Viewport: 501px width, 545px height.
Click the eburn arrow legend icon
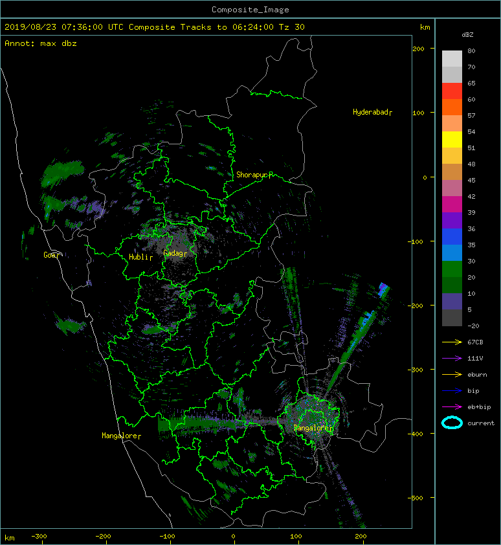tap(452, 375)
